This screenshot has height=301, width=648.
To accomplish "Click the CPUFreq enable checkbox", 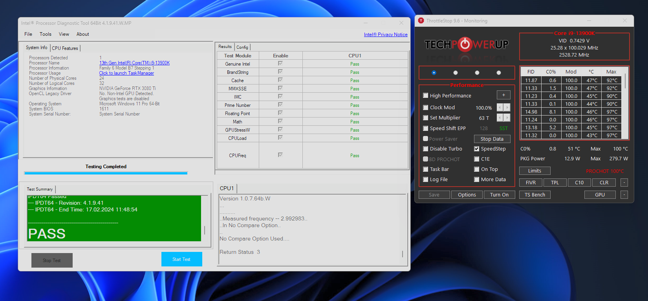I will click(280, 155).
